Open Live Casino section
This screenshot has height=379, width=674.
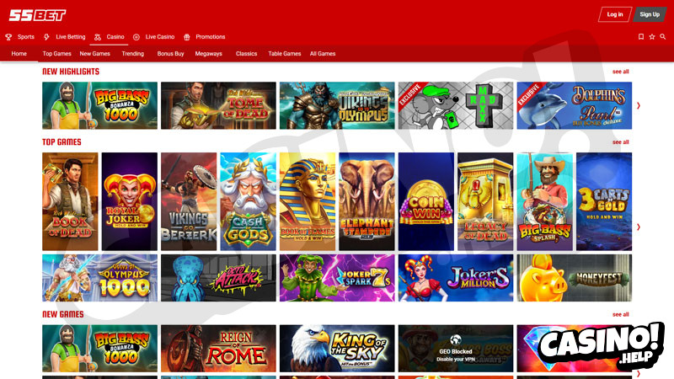coord(160,37)
